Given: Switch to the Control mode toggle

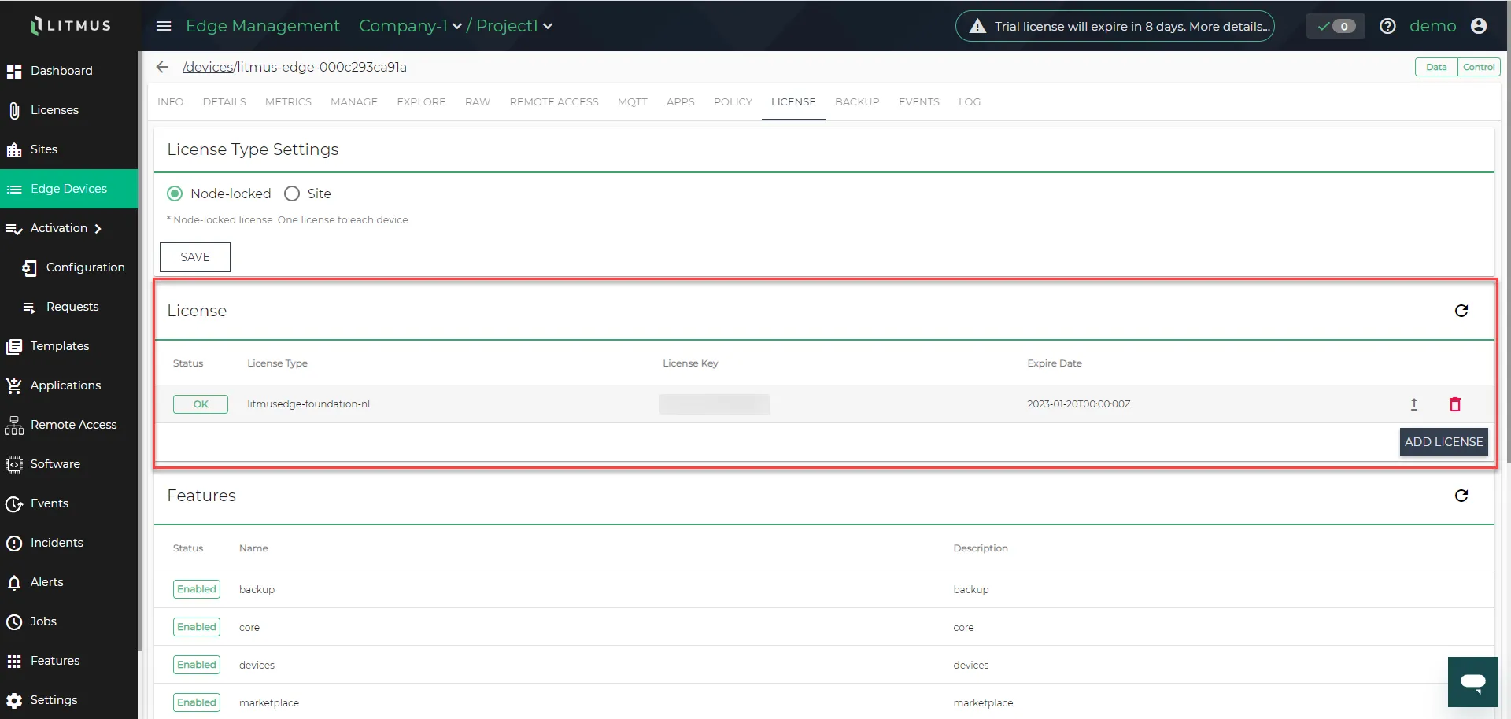Looking at the screenshot, I should (1479, 67).
